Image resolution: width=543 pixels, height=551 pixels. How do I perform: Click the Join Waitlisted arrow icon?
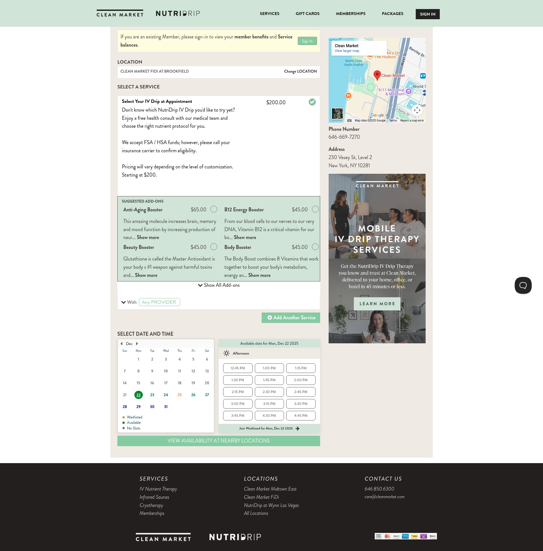coord(298,428)
